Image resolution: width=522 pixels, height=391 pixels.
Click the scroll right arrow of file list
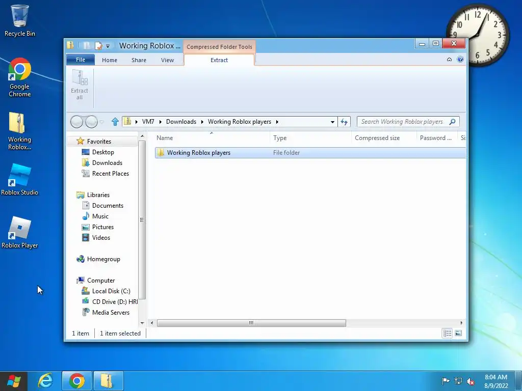click(461, 323)
